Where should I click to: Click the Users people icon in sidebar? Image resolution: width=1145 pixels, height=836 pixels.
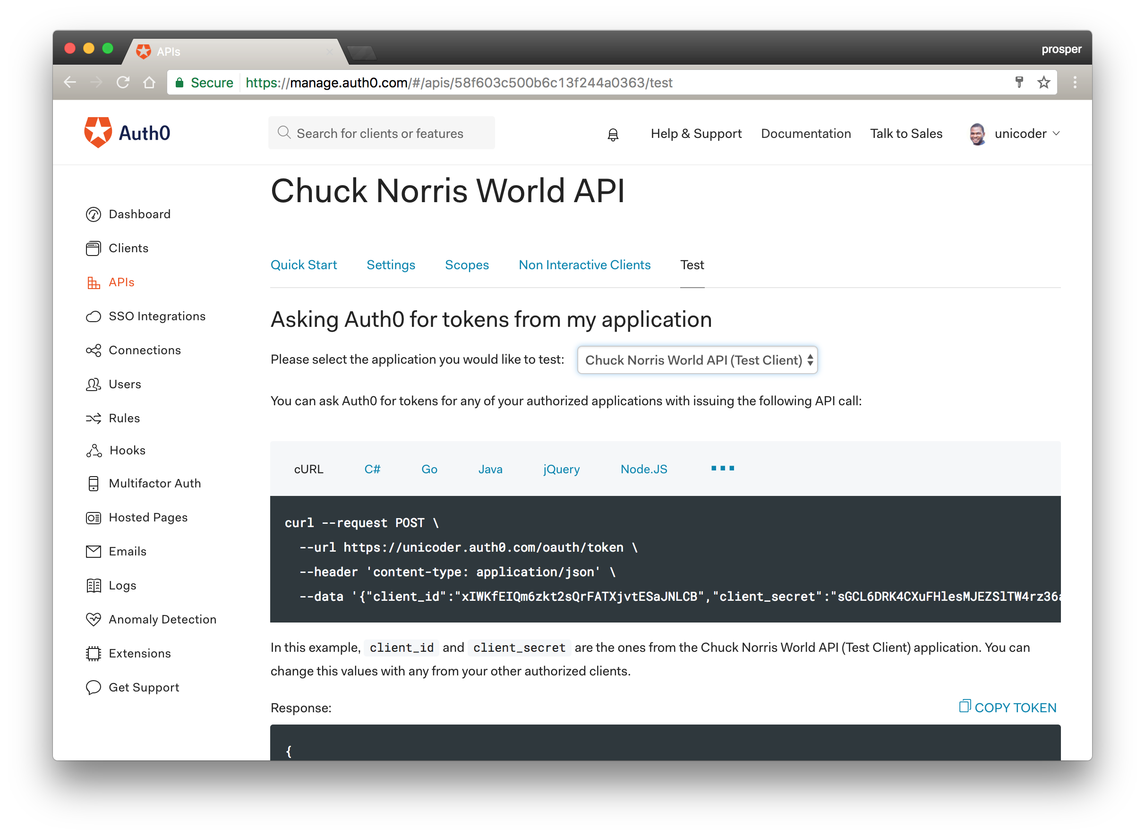pos(93,384)
